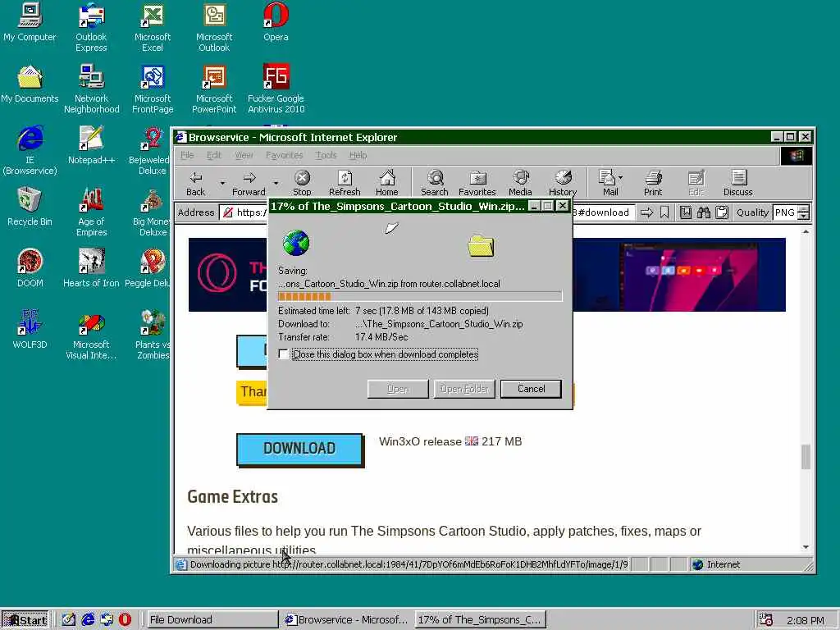
Task: Click the Start button
Action: (25, 620)
